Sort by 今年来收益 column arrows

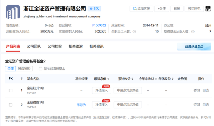tap(156, 79)
